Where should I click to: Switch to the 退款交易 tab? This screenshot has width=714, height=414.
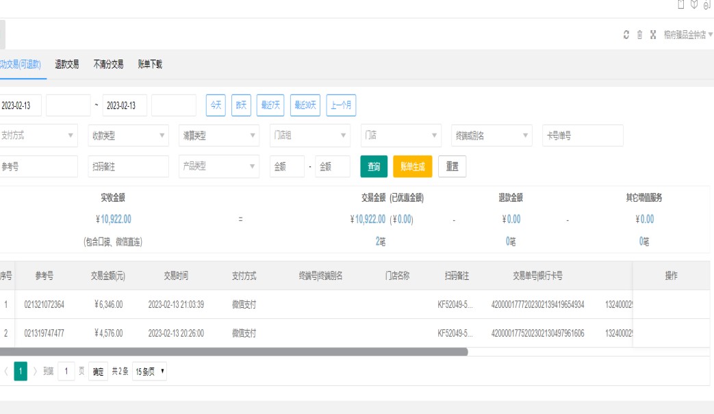(x=67, y=64)
